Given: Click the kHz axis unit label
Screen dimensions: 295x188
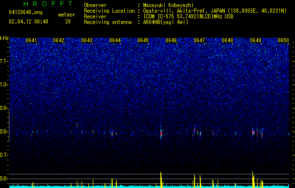Looking at the screenshot, I should [x=4, y=38].
